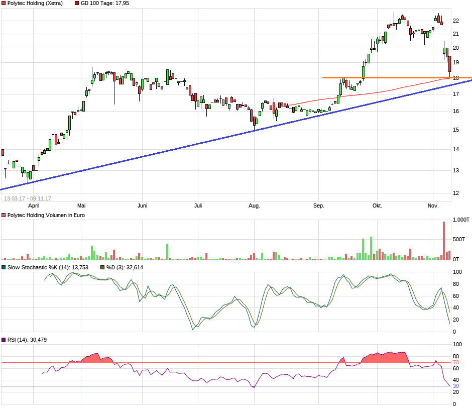Click the tallest red volume bar in November
The height and width of the screenshot is (409, 472).
coord(444,240)
